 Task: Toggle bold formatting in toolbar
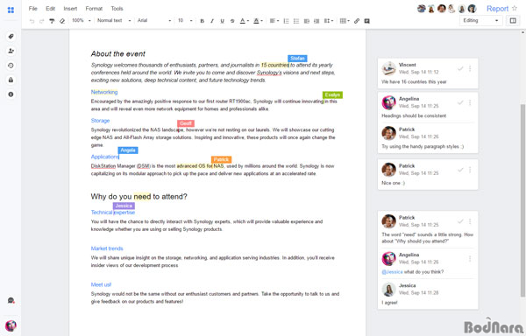pos(202,21)
